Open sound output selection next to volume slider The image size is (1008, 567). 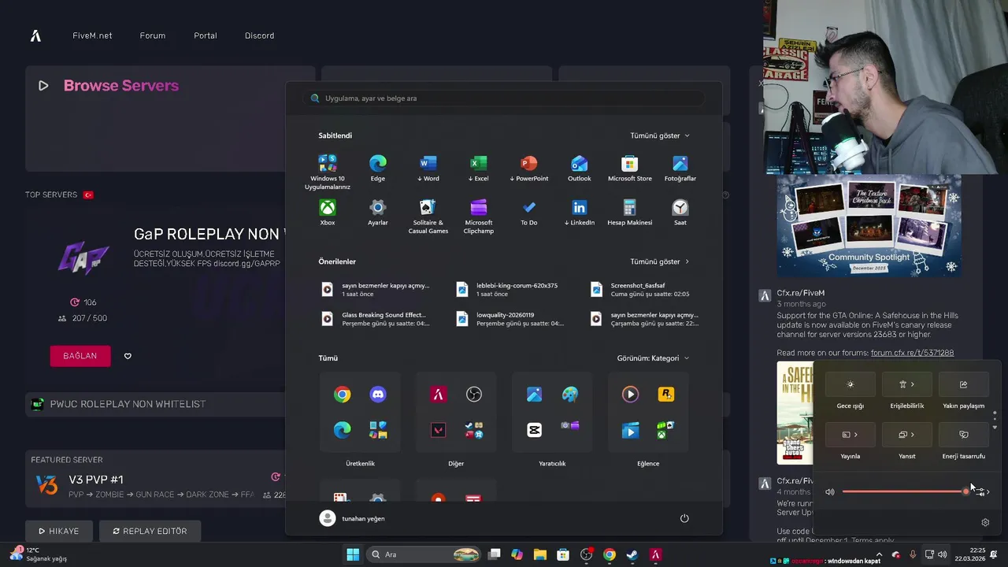click(983, 492)
